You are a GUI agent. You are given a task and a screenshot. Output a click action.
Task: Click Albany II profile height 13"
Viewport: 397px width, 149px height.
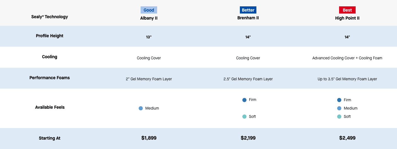coord(149,37)
